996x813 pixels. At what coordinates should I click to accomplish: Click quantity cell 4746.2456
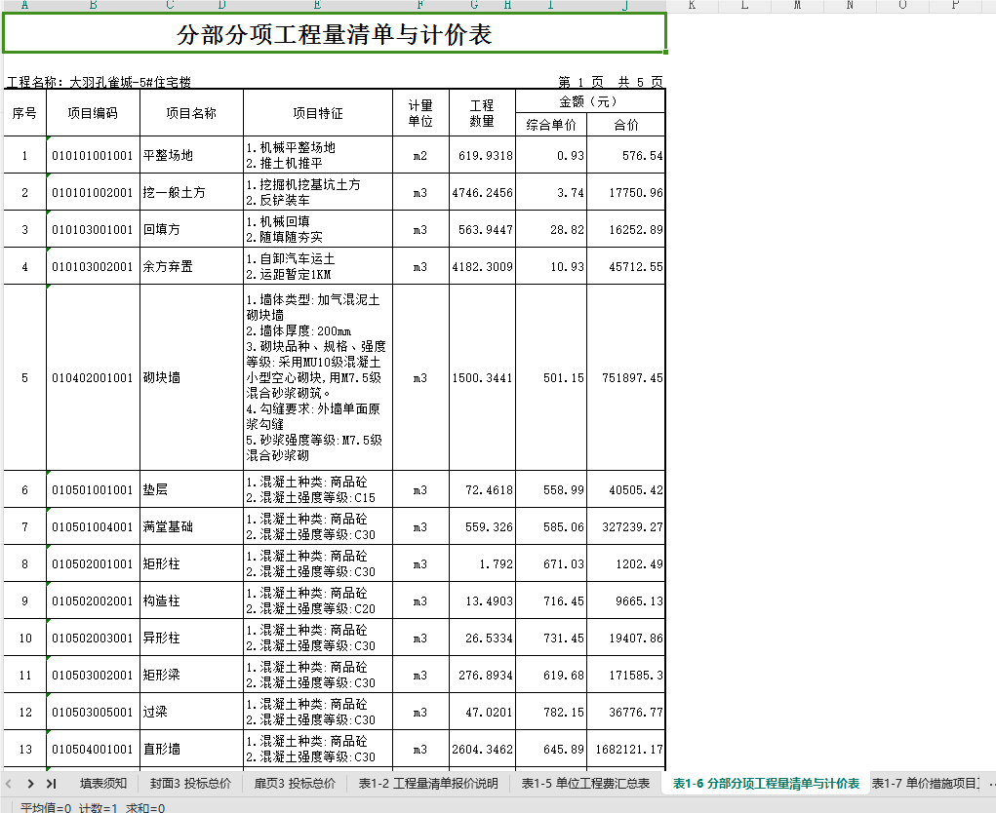click(x=482, y=192)
